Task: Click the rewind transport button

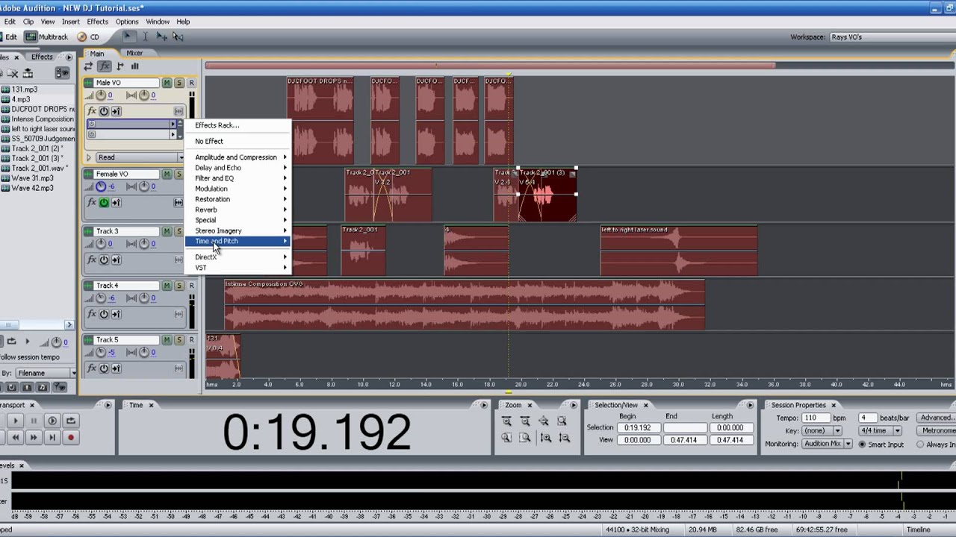Action: 15,438
